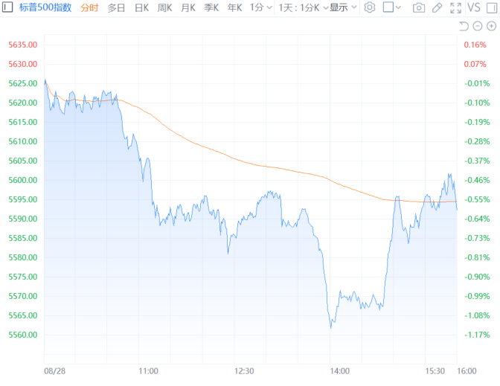Open the 日K daily candlestick view
Screen dimensions: 500x386
[141, 7]
